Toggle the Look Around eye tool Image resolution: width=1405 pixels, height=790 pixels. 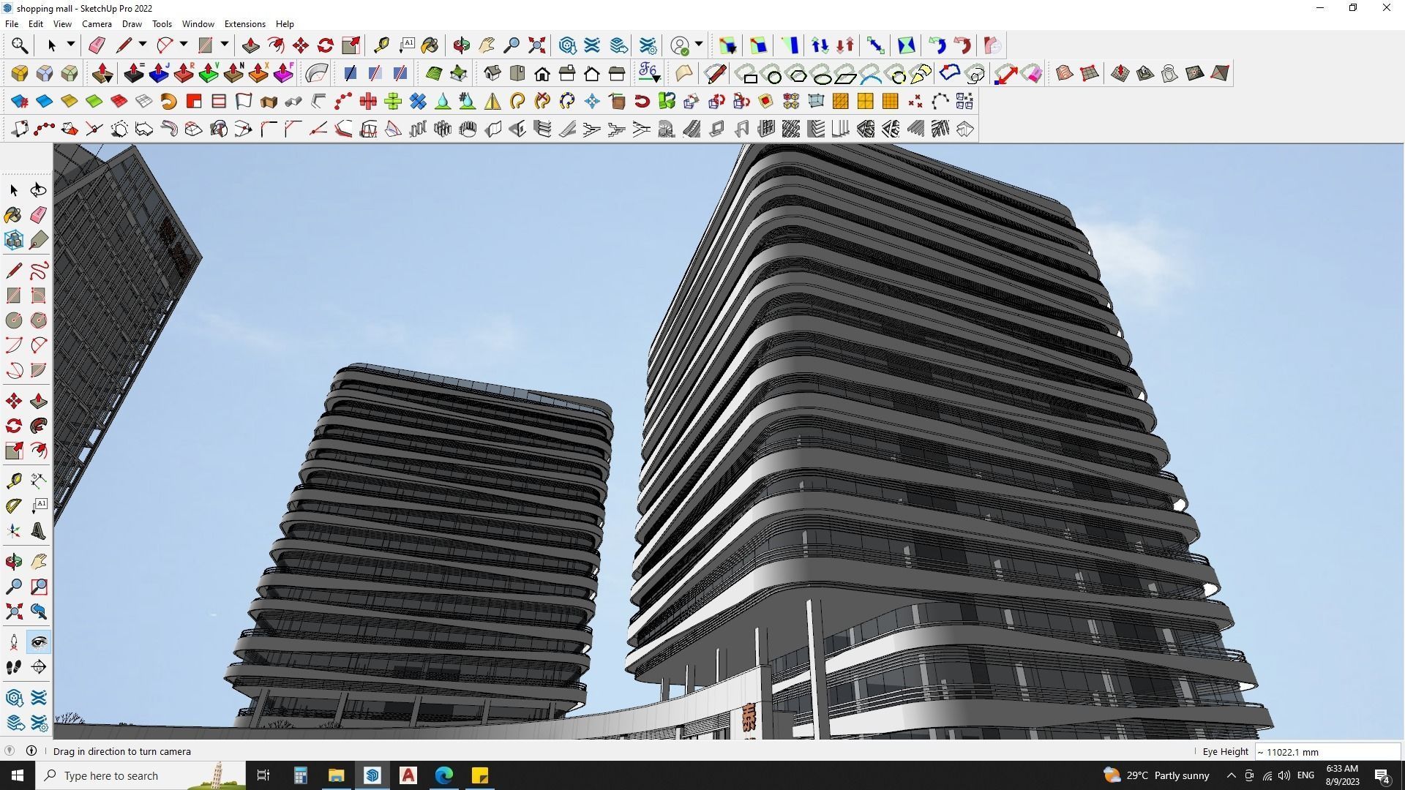click(38, 642)
